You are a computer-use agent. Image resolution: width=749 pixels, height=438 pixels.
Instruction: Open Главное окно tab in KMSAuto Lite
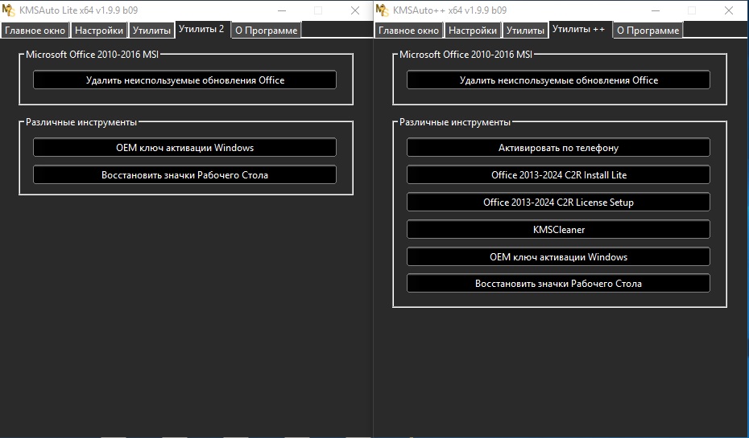click(35, 31)
